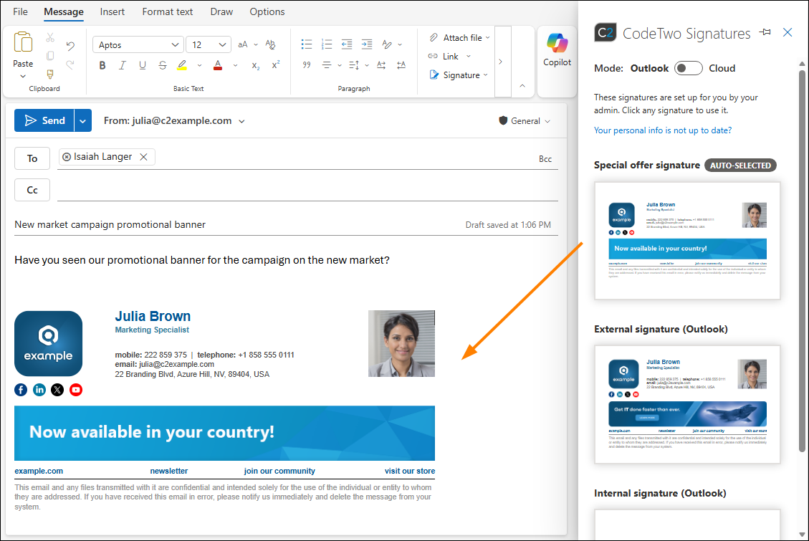This screenshot has width=809, height=541.
Task: Open the Attach file dropdown
Action: pyautogui.click(x=487, y=38)
